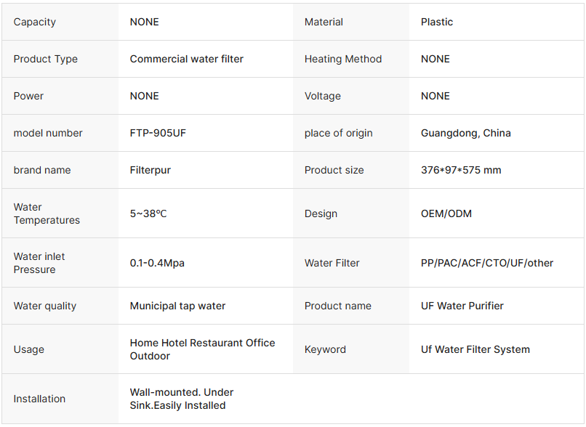Image resolution: width=586 pixels, height=427 pixels.
Task: Click the Voltage label cell
Action: pos(322,96)
